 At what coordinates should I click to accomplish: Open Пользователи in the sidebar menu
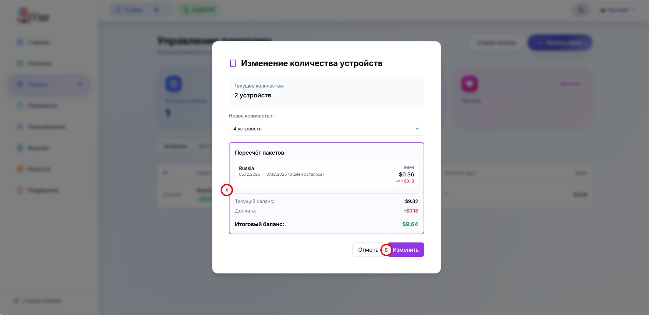pyautogui.click(x=46, y=127)
